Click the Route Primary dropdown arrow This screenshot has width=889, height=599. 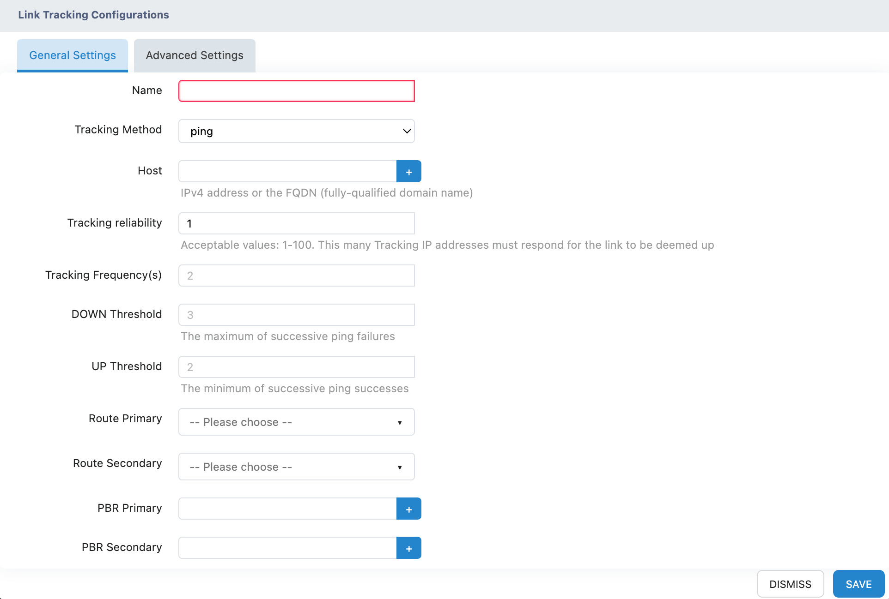click(x=400, y=423)
